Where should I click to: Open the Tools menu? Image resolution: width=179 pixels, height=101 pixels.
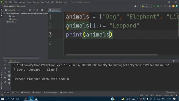point(47,2)
